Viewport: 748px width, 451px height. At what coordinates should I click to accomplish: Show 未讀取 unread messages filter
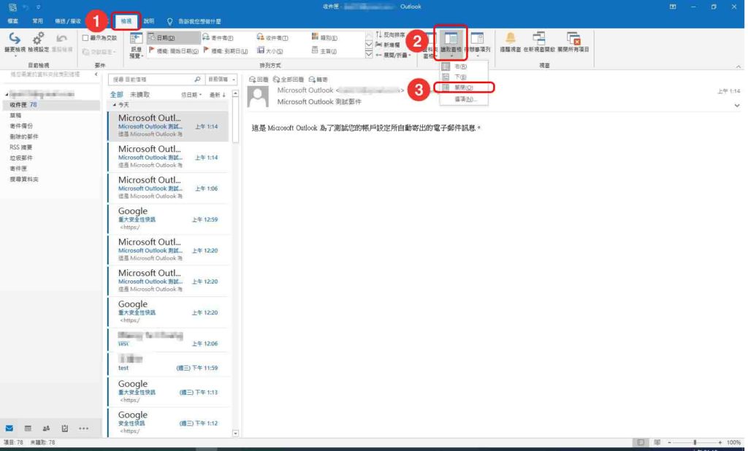click(140, 94)
